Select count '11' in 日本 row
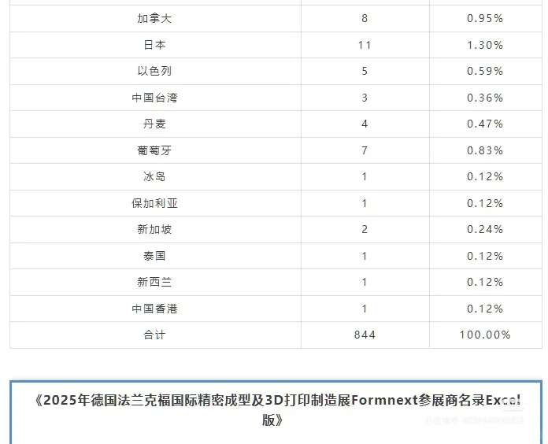The height and width of the screenshot is (444, 548). [365, 45]
